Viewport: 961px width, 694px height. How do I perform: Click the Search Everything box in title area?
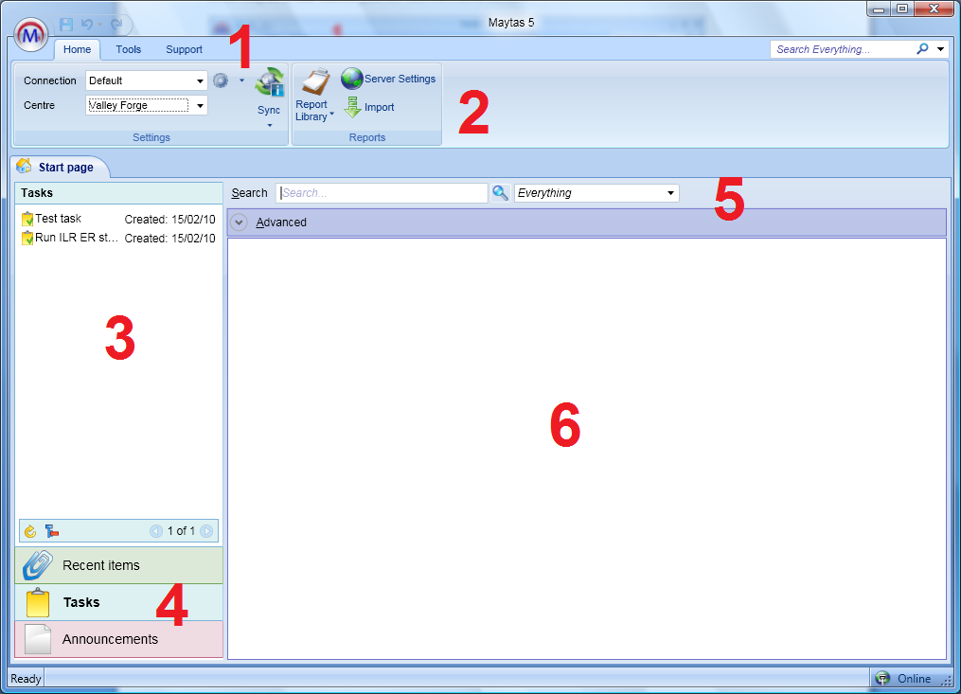point(843,49)
